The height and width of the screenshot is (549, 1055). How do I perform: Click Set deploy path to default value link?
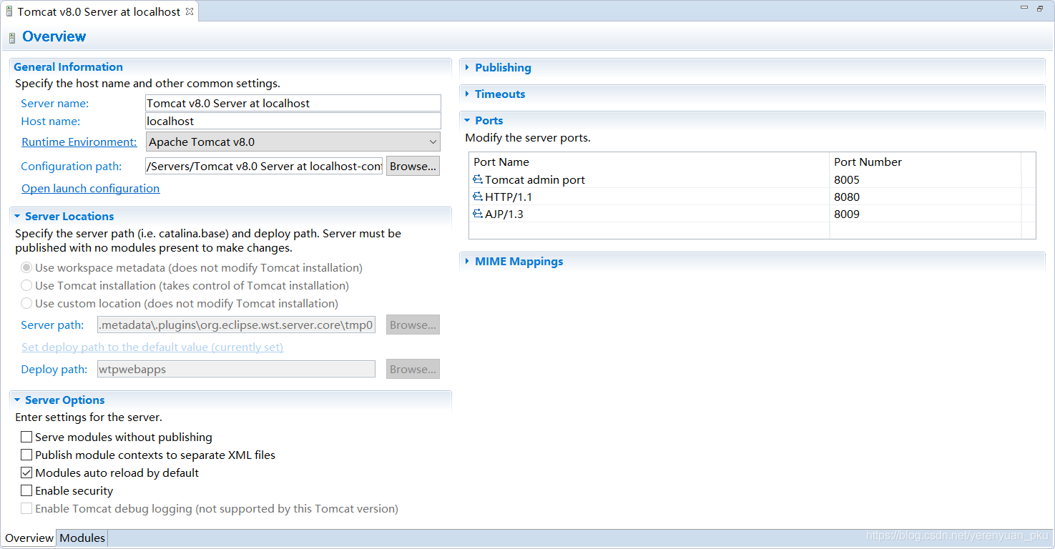(152, 347)
